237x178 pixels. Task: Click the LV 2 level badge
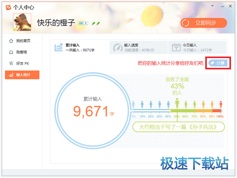pyautogui.click(x=83, y=23)
